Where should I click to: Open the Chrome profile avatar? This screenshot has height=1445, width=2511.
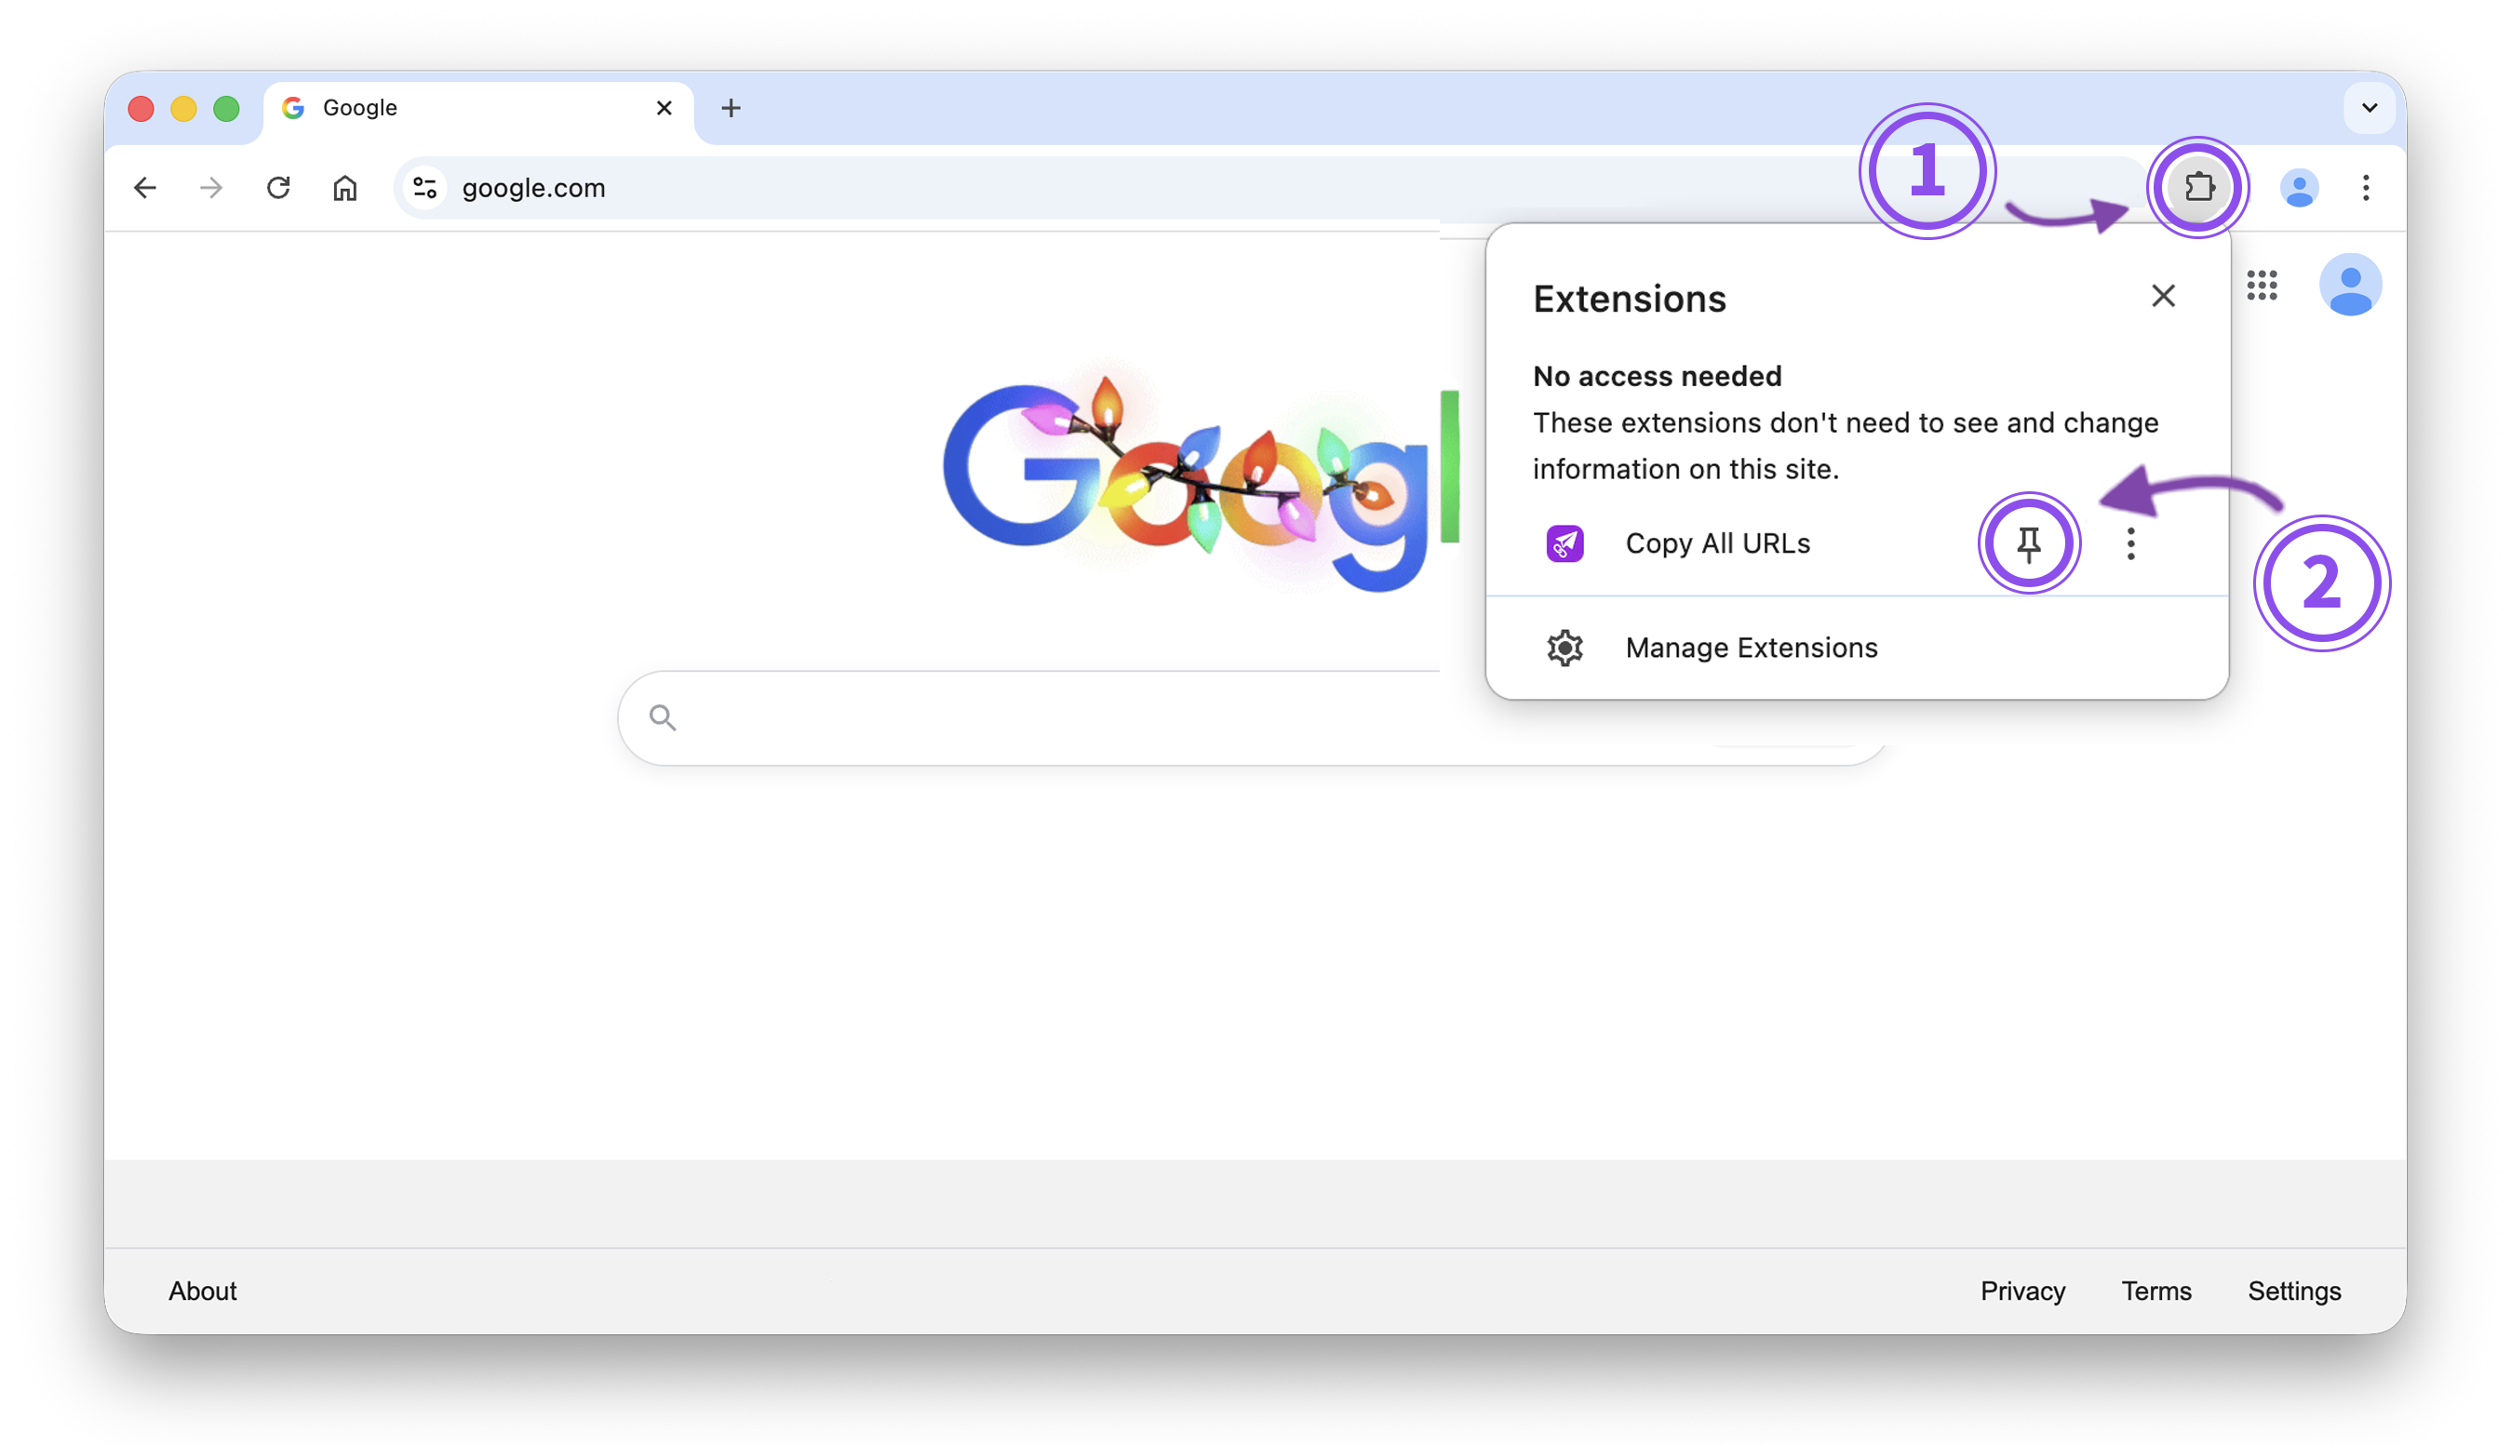click(x=2301, y=188)
